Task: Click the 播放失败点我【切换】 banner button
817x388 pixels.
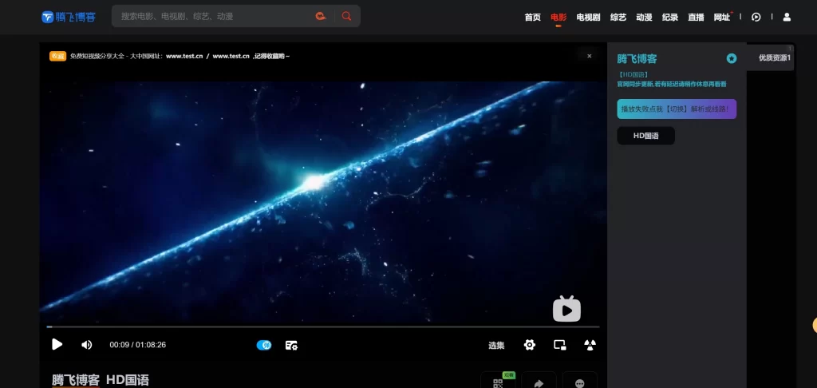Action: pyautogui.click(x=677, y=109)
